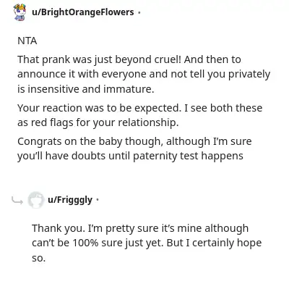
Task: Click the words "red flags" in the comment
Action: [x=51, y=122]
